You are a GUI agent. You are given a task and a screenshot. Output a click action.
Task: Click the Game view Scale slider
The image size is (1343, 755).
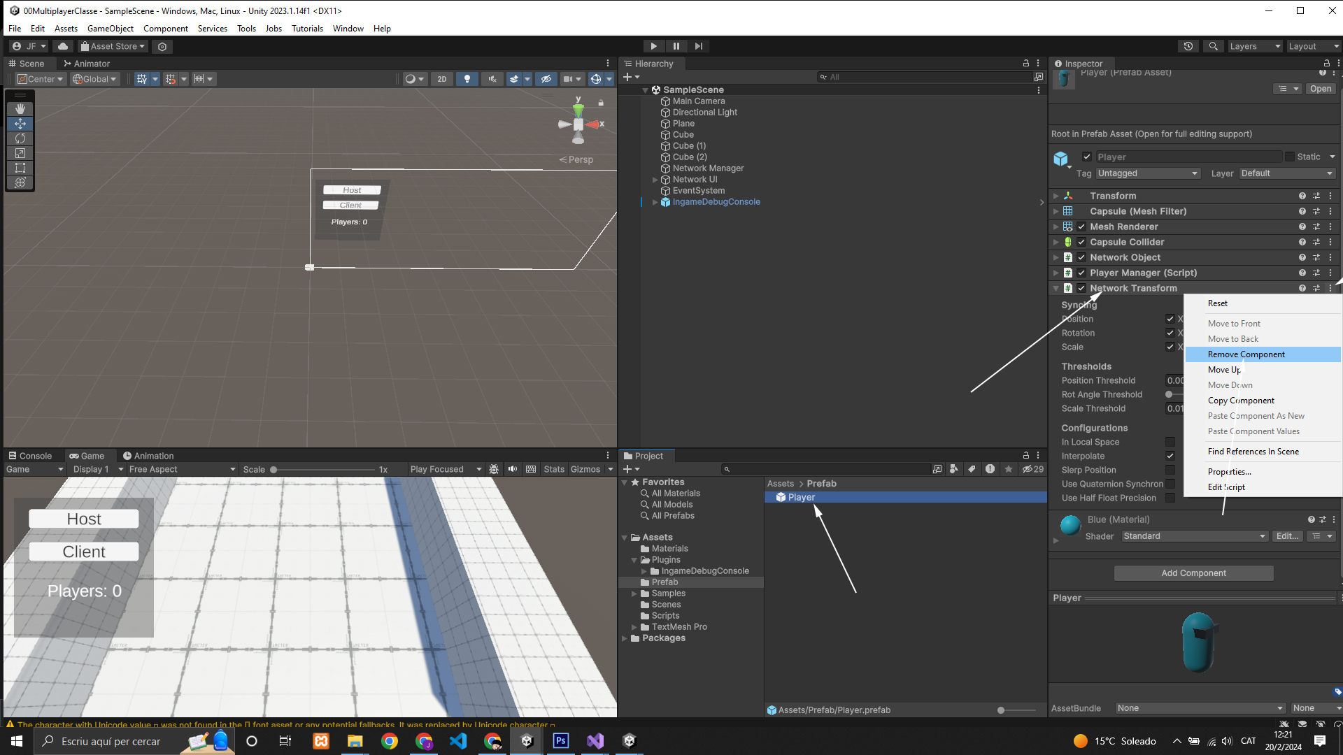click(322, 470)
